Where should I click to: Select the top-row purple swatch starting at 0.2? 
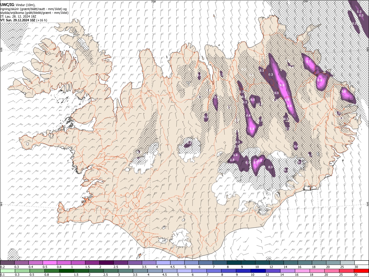point(7,263)
